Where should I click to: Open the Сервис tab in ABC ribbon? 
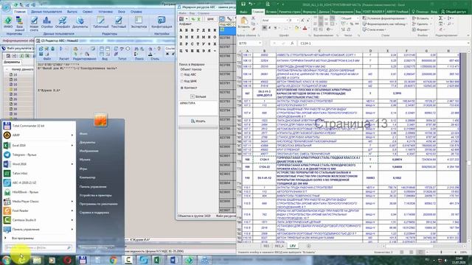(87, 12)
